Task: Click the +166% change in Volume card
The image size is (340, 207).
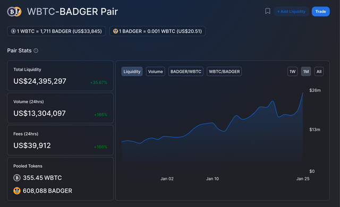Action: coord(100,115)
